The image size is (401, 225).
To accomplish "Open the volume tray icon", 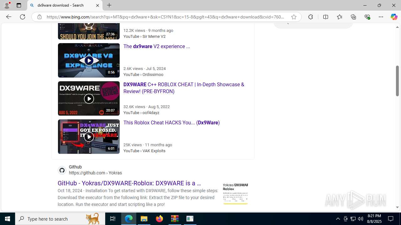I will pos(361,219).
